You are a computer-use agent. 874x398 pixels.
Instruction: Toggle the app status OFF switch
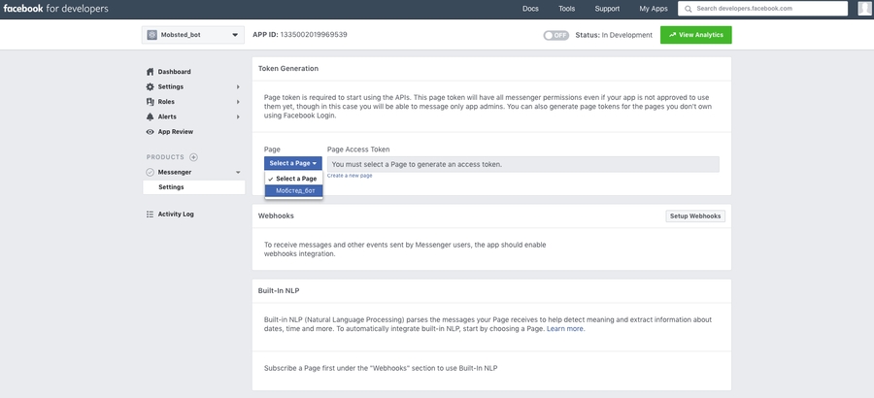coord(555,35)
